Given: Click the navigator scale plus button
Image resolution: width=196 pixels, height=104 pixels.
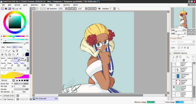Looking at the screenshot, I should click(x=191, y=31).
